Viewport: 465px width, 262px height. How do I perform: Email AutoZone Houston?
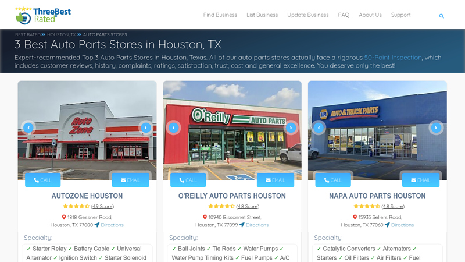coord(130,180)
